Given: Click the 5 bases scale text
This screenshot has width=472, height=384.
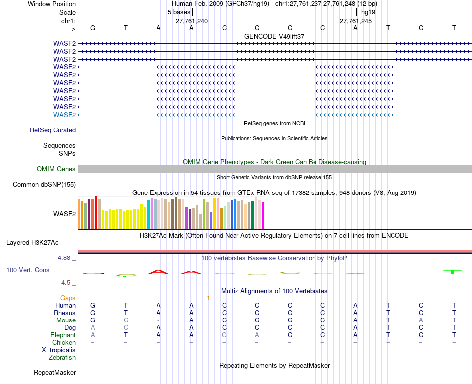Looking at the screenshot, I should [x=179, y=12].
